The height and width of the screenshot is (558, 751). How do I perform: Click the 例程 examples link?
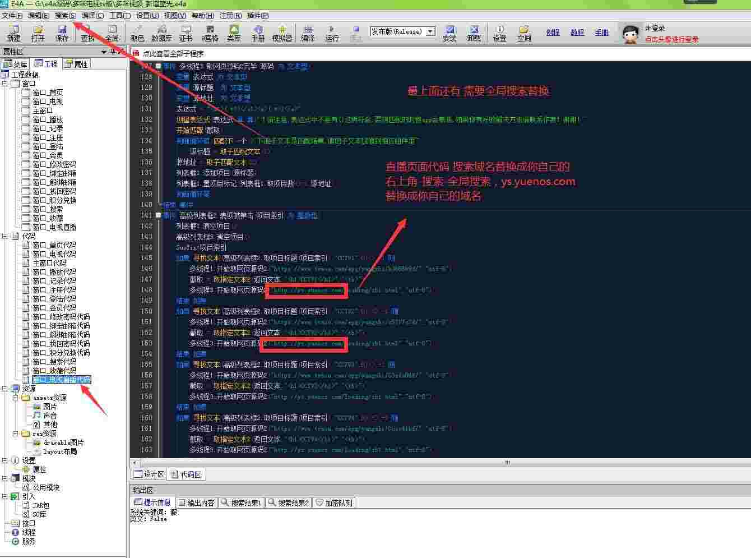553,33
